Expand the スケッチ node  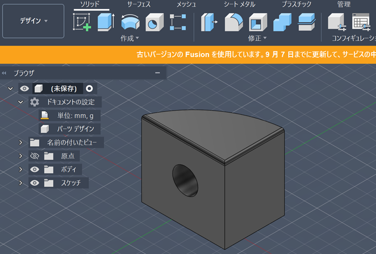point(20,183)
